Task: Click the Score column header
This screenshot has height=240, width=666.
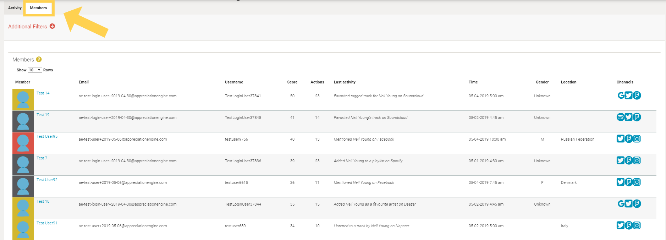Action: pos(292,82)
